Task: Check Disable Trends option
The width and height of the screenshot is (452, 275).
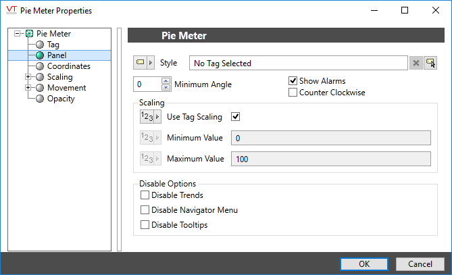Action: (145, 195)
